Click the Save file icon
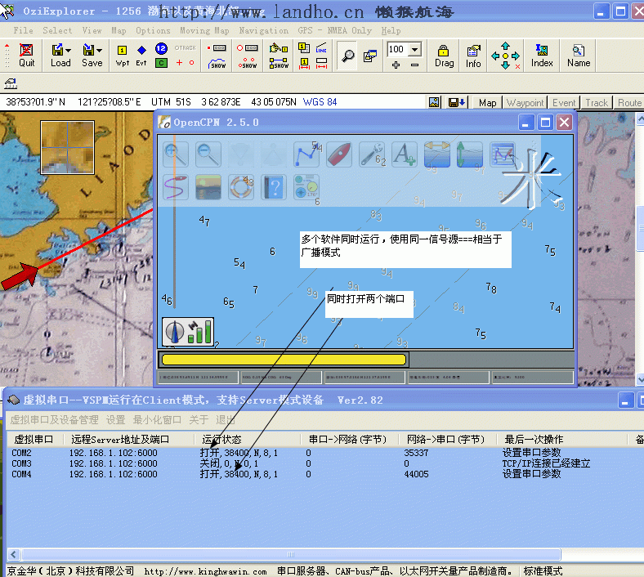This screenshot has width=644, height=577. (88, 50)
